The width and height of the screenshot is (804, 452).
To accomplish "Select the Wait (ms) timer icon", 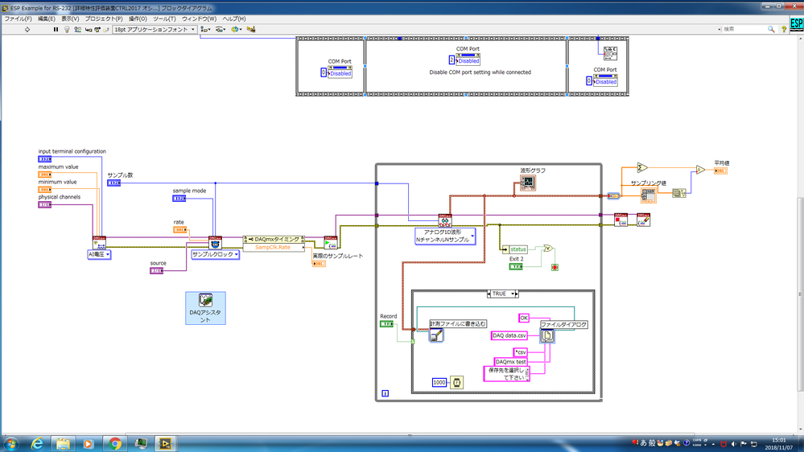I will (x=457, y=382).
